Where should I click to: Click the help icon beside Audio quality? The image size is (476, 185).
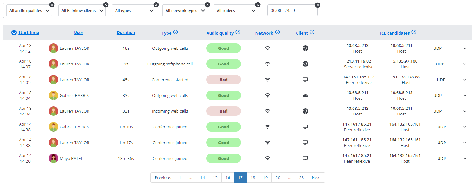(x=238, y=32)
